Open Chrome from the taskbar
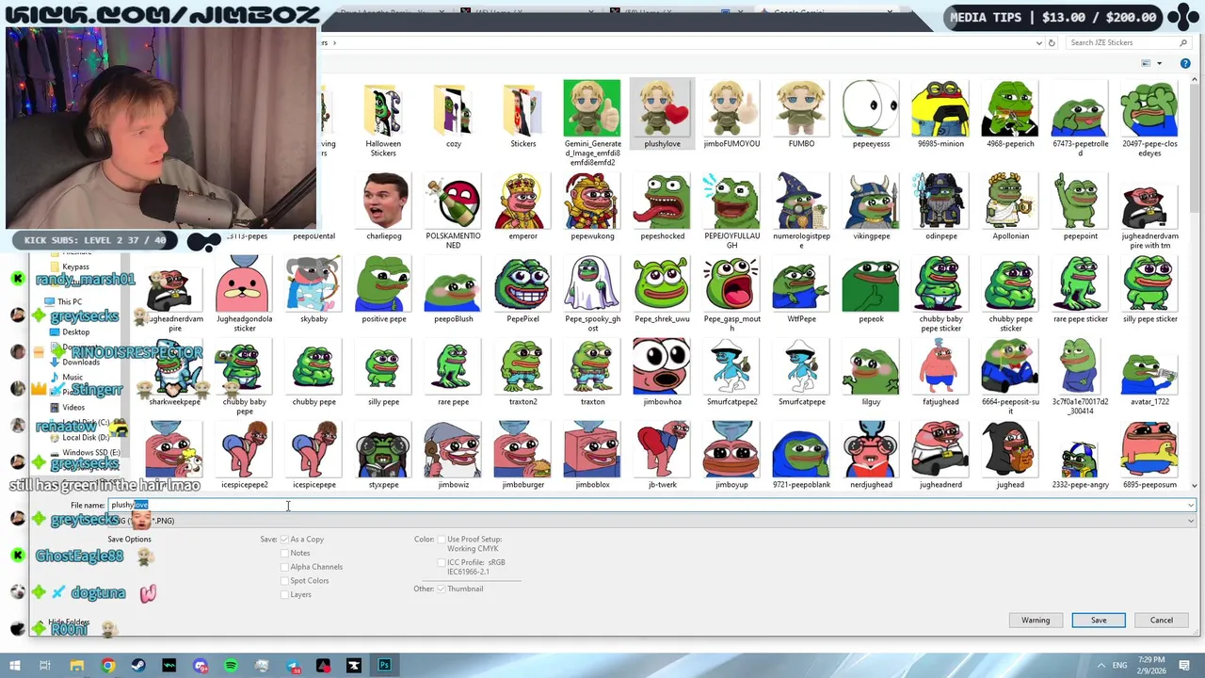The image size is (1205, 678). pos(108,666)
